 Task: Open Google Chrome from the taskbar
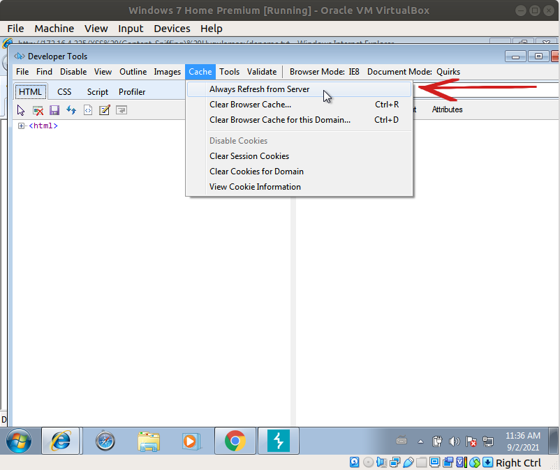[x=235, y=441]
